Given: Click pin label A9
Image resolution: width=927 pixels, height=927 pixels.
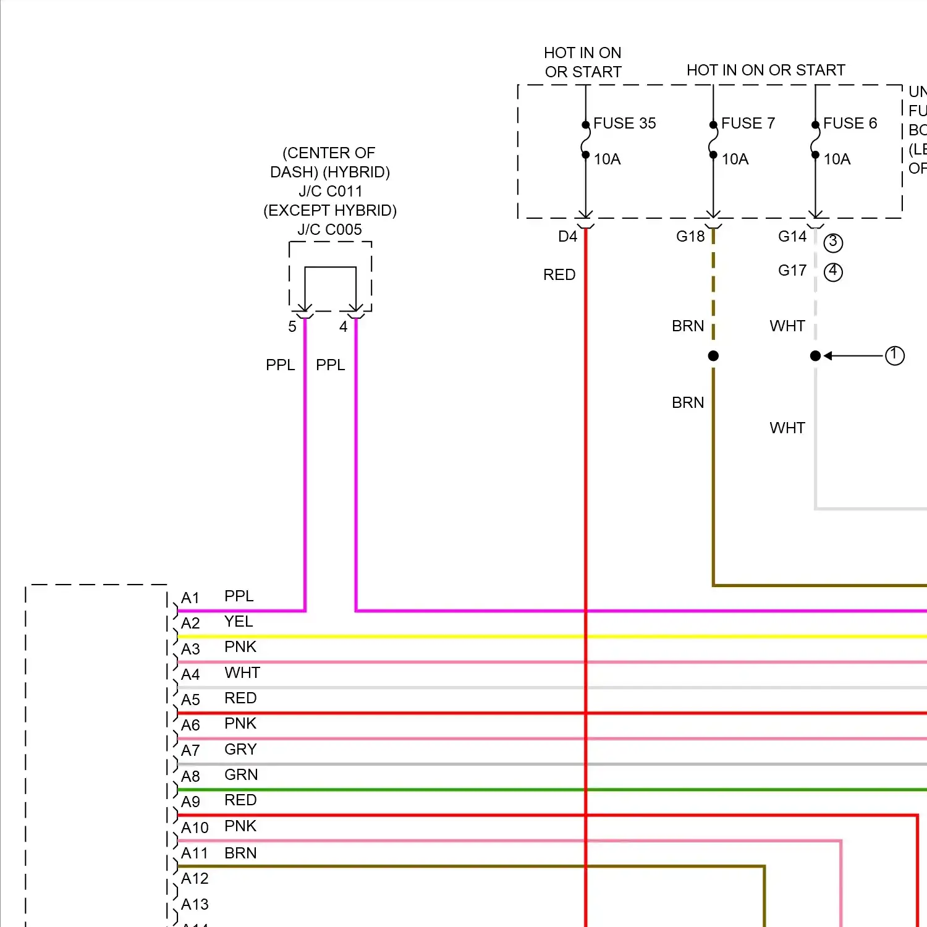Looking at the screenshot, I should (190, 802).
